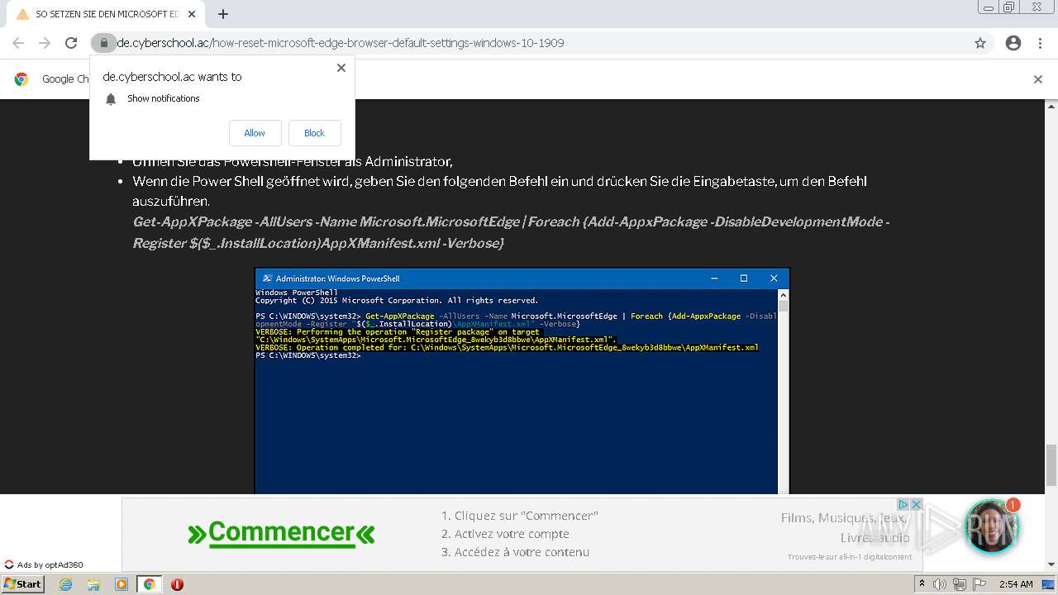Open Action Center flag icon
The image size is (1058, 595).
pyautogui.click(x=979, y=584)
